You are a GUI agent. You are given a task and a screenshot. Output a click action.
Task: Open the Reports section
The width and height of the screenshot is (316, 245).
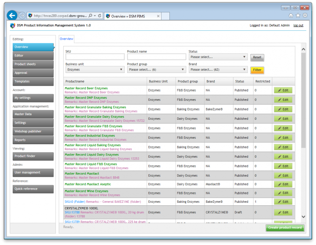tap(33, 140)
